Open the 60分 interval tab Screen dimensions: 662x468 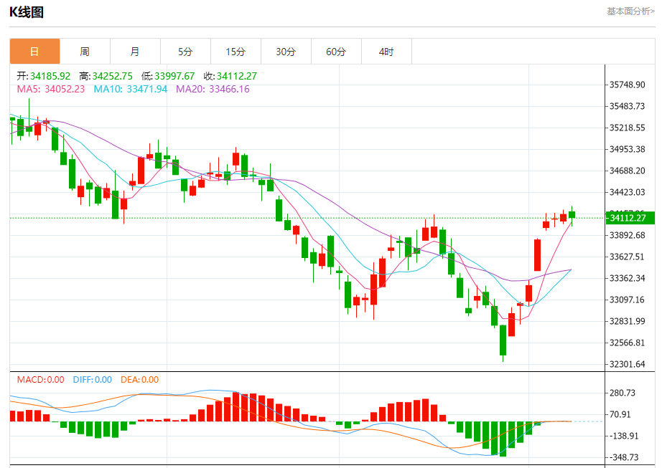[x=336, y=52]
